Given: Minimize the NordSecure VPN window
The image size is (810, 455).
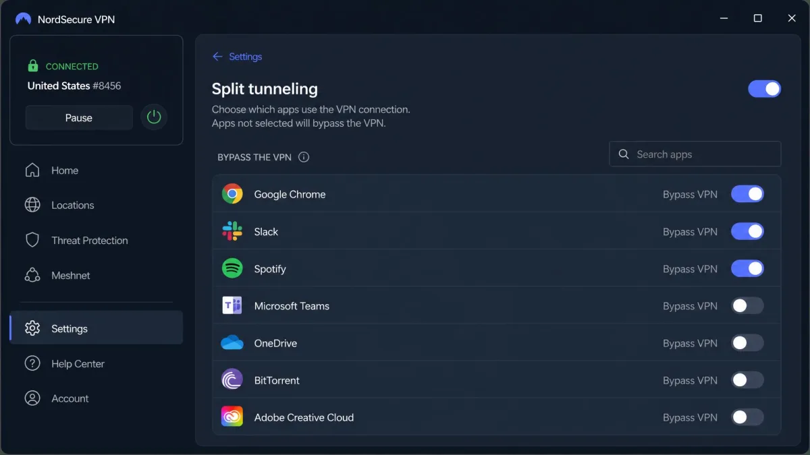Looking at the screenshot, I should pyautogui.click(x=724, y=19).
